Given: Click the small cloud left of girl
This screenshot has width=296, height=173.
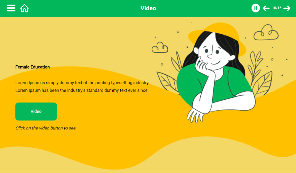Looking at the screenshot, I should (x=160, y=47).
